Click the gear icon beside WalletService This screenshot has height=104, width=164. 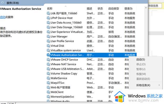tap(48, 78)
